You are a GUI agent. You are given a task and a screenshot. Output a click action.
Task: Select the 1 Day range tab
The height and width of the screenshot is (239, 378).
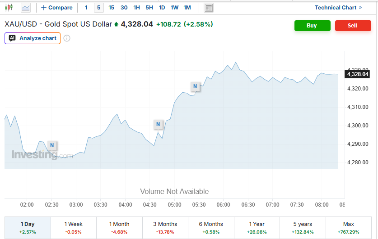28,228
